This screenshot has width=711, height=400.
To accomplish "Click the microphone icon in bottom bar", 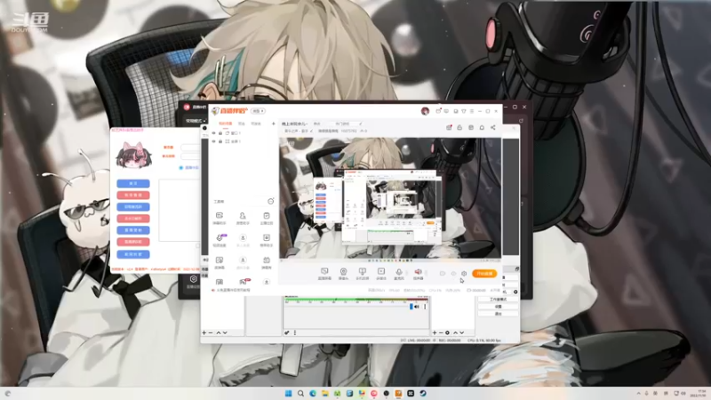I will click(399, 273).
